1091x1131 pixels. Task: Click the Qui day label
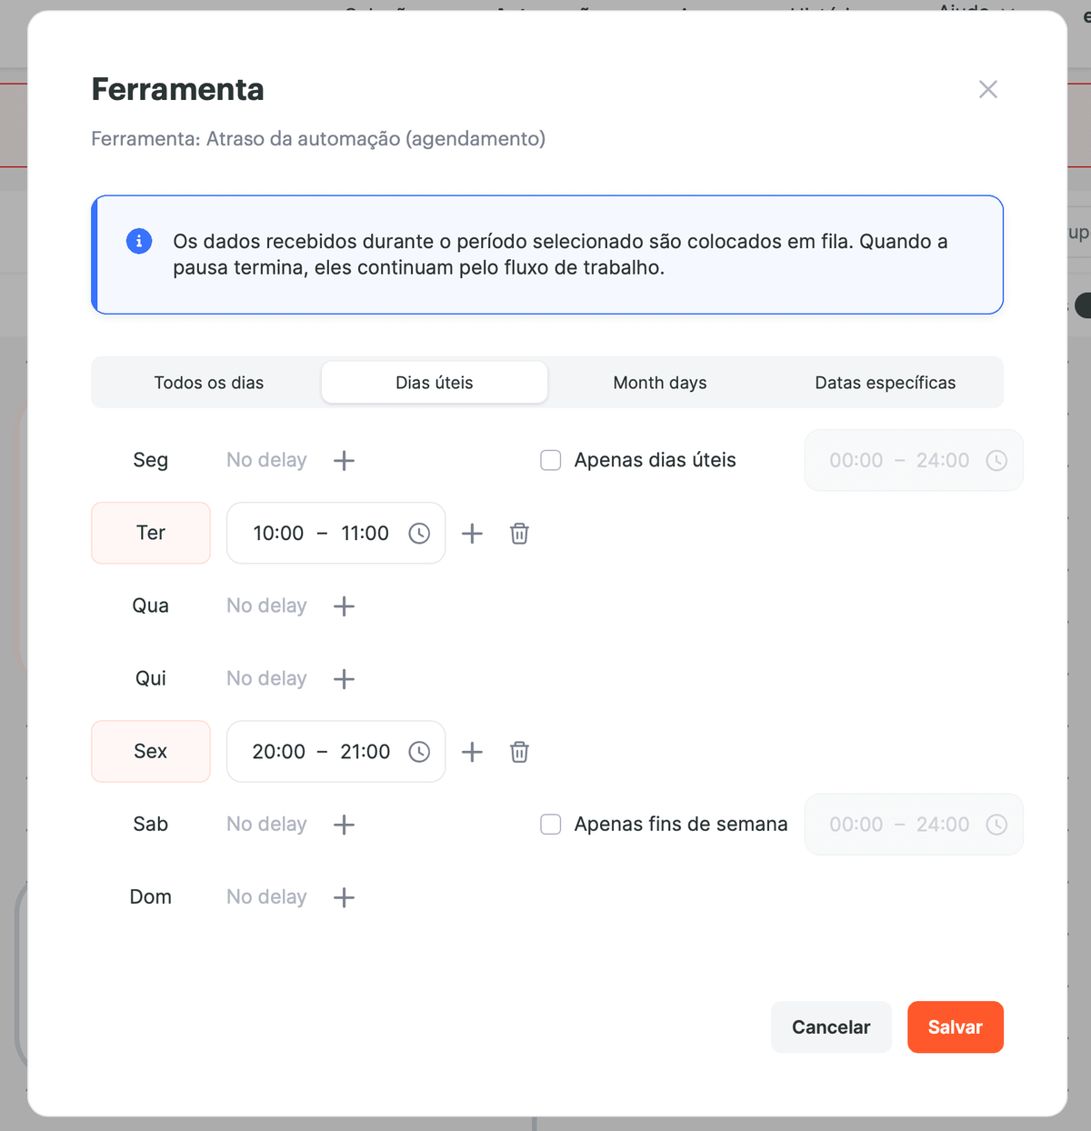click(151, 678)
